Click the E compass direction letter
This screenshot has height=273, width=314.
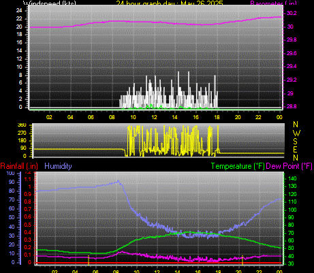tap(295, 150)
